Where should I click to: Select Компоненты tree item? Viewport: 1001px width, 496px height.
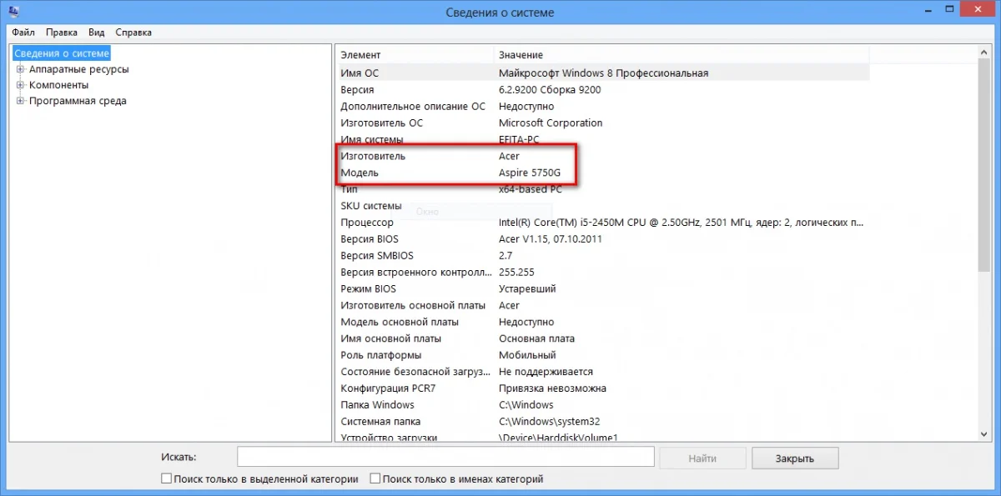pyautogui.click(x=58, y=85)
